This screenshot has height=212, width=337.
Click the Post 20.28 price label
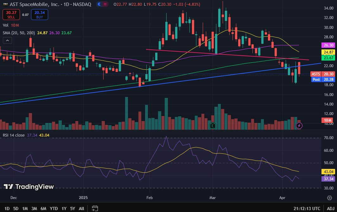(323, 79)
